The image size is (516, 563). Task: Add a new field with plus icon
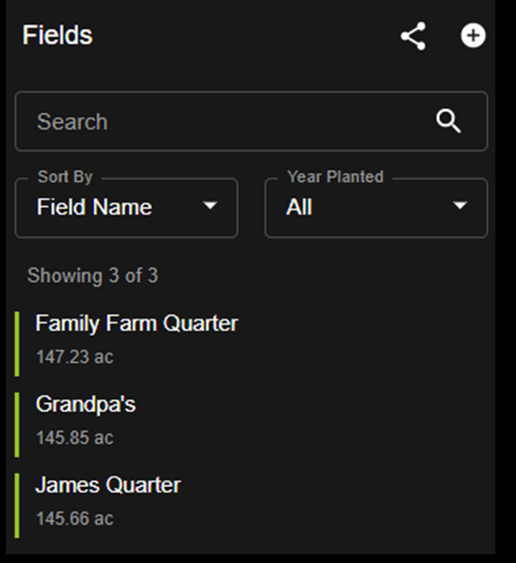(x=474, y=36)
